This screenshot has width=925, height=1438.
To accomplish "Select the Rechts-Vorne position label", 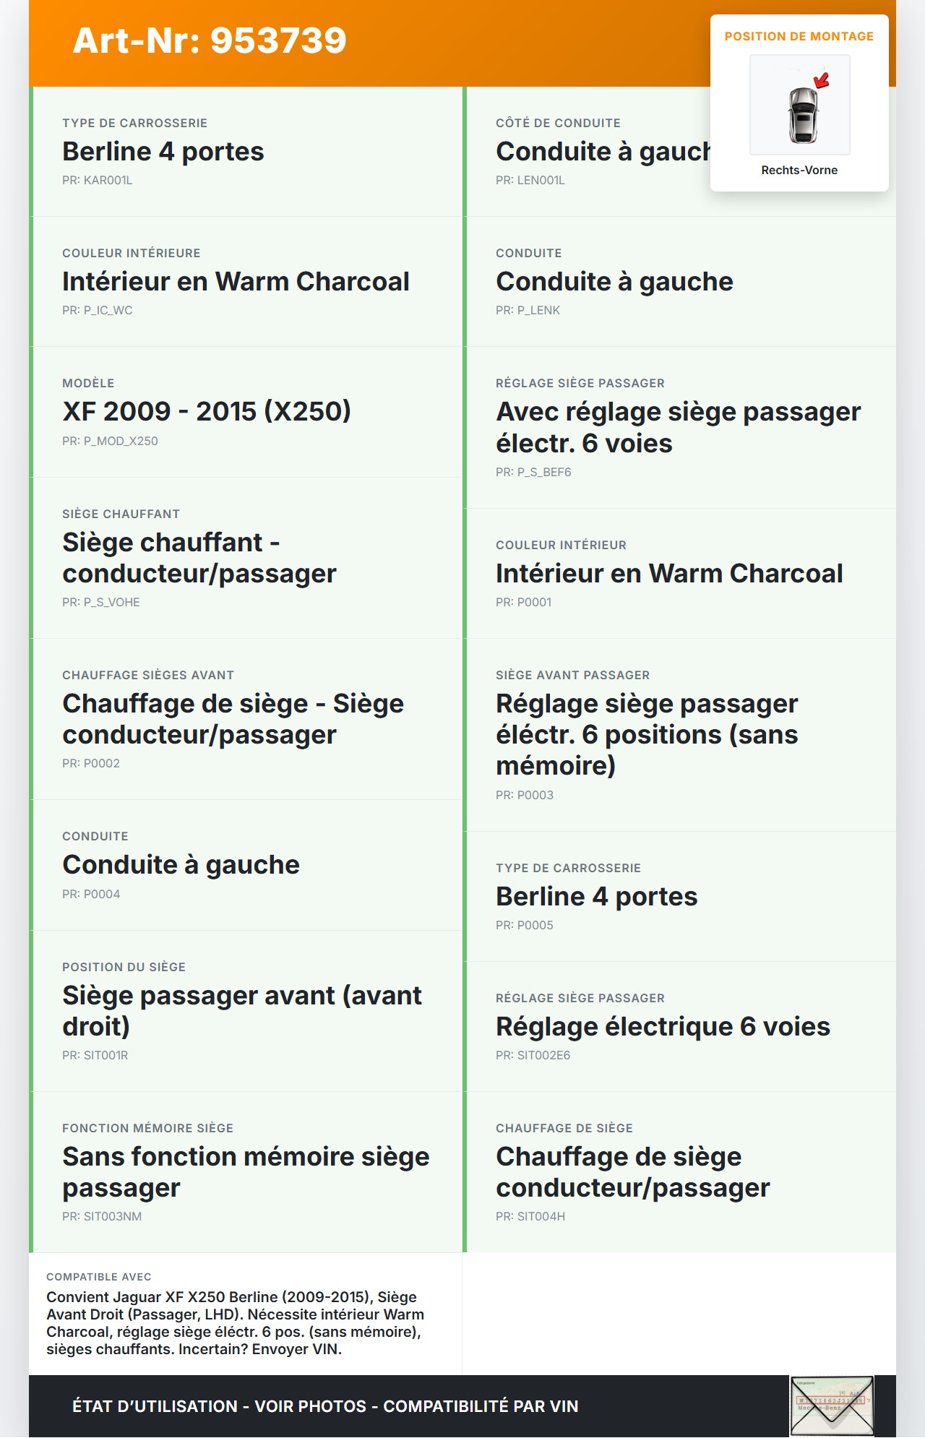I will coord(799,171).
